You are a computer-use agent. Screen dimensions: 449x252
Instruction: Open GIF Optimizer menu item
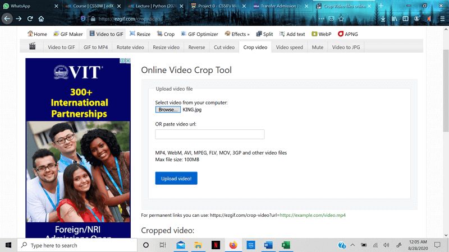(200, 34)
